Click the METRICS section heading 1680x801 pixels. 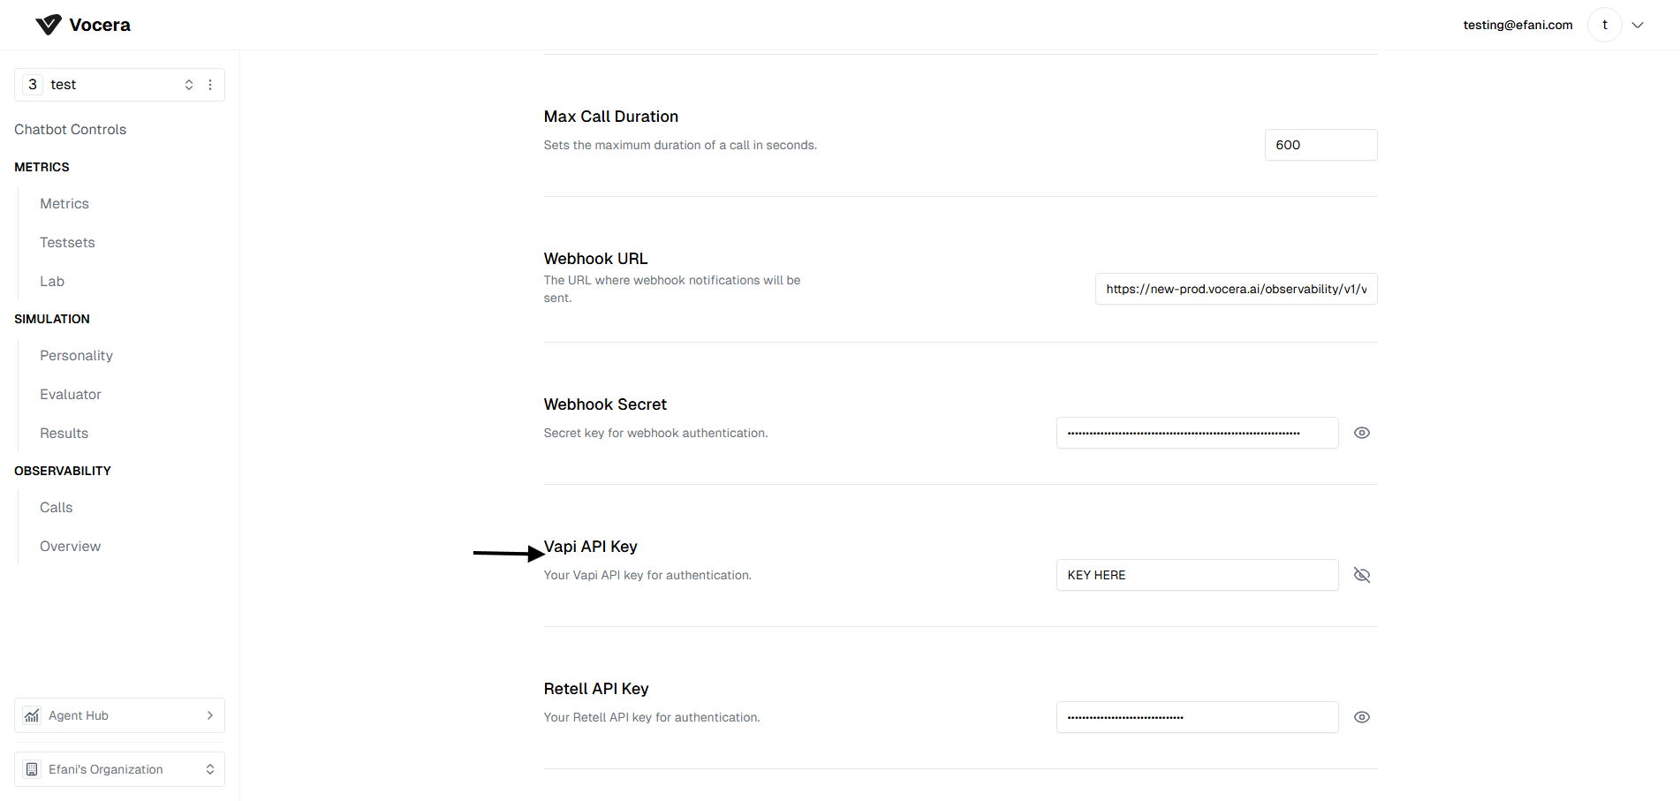[x=42, y=167]
